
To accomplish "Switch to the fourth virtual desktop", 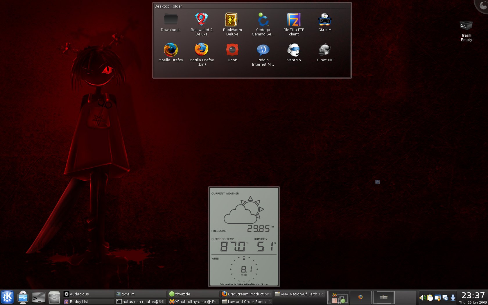I will pos(405,297).
